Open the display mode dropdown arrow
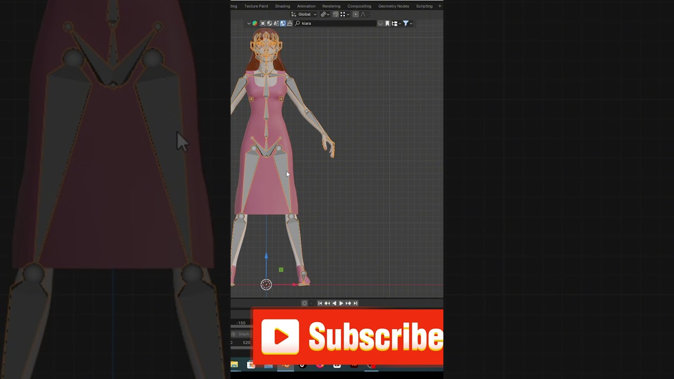Image resolution: width=674 pixels, height=379 pixels. tap(400, 23)
